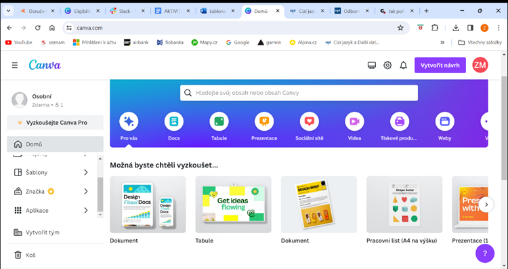
Task: Pick the Videa category icon
Action: point(354,121)
